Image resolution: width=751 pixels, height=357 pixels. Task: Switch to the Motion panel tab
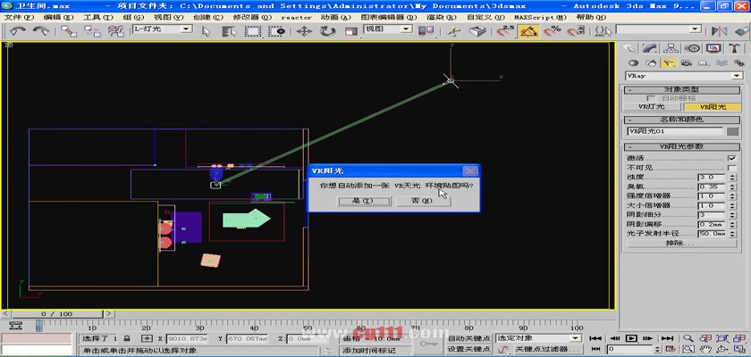click(x=692, y=48)
